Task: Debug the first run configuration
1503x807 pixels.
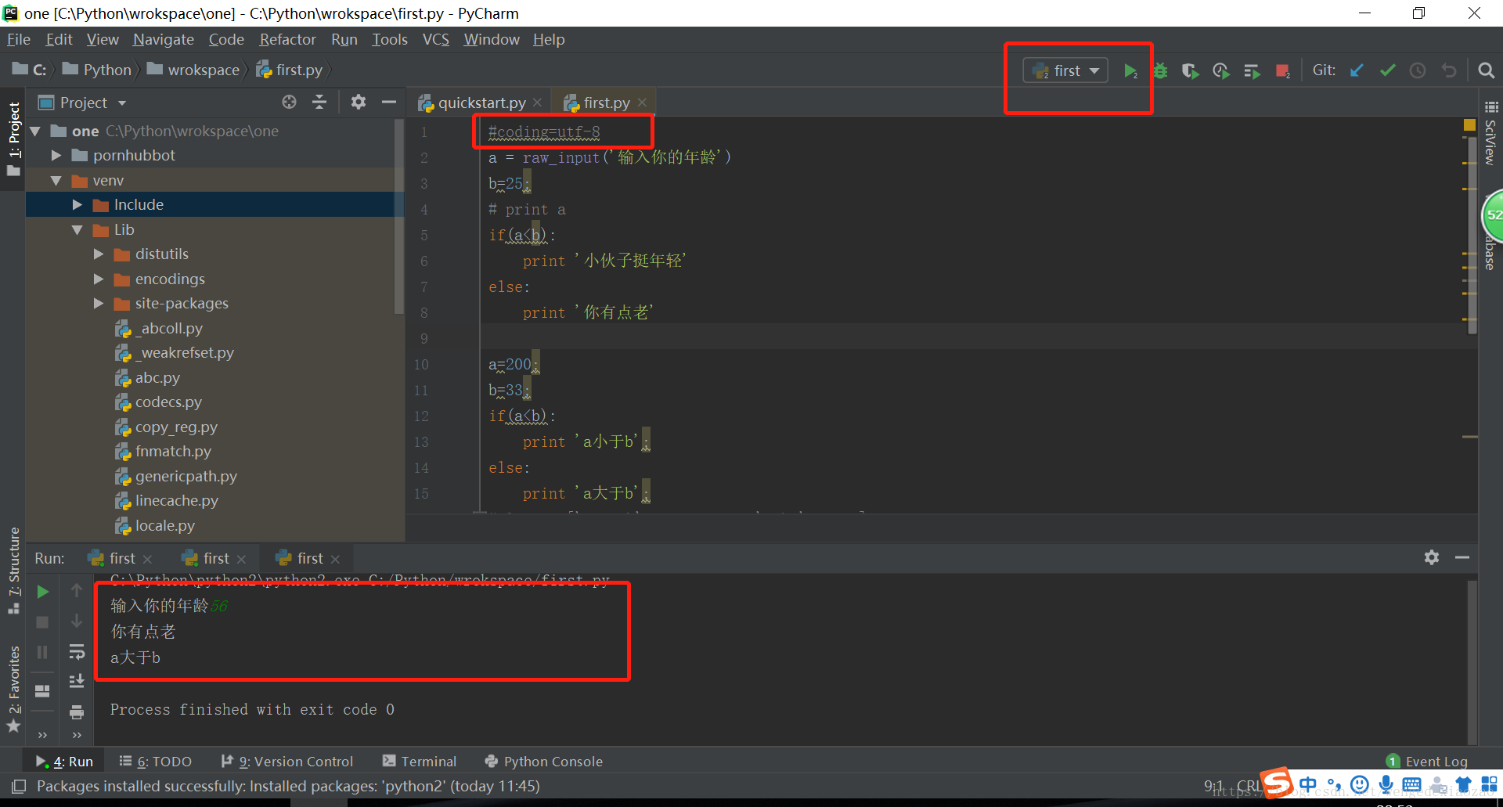Action: [x=1159, y=70]
